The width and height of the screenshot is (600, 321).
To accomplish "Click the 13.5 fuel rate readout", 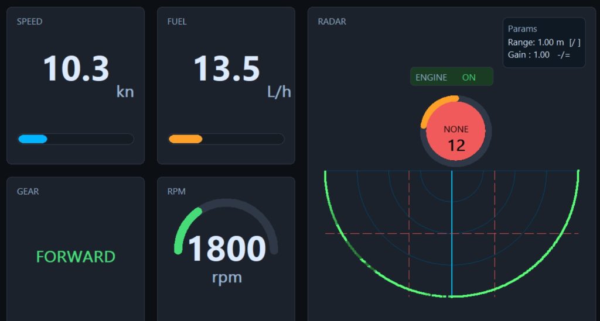I will pyautogui.click(x=226, y=68).
